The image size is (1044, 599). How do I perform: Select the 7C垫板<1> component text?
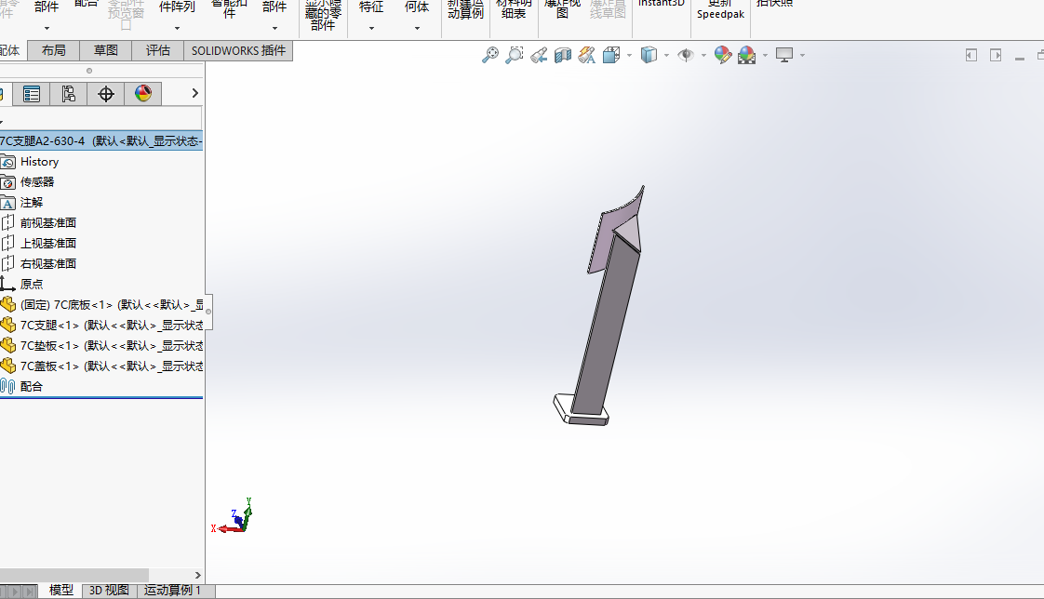pyautogui.click(x=111, y=346)
